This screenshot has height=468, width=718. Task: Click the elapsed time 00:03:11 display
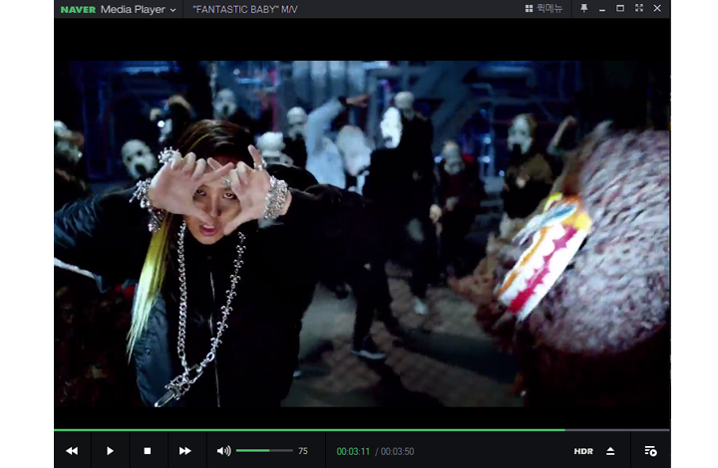coord(353,452)
